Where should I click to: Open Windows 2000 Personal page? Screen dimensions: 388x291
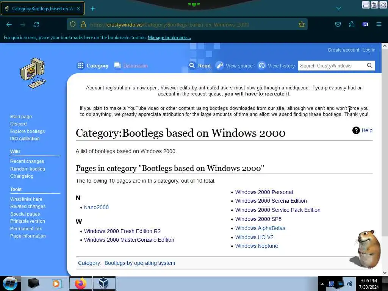coord(264,192)
